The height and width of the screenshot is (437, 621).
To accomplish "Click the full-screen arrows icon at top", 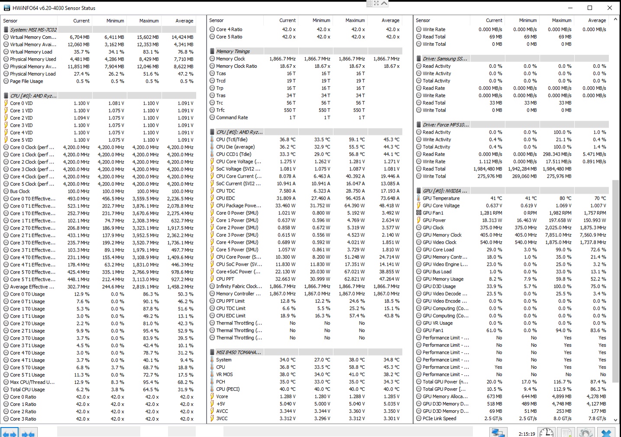I will pyautogui.click(x=376, y=3).
